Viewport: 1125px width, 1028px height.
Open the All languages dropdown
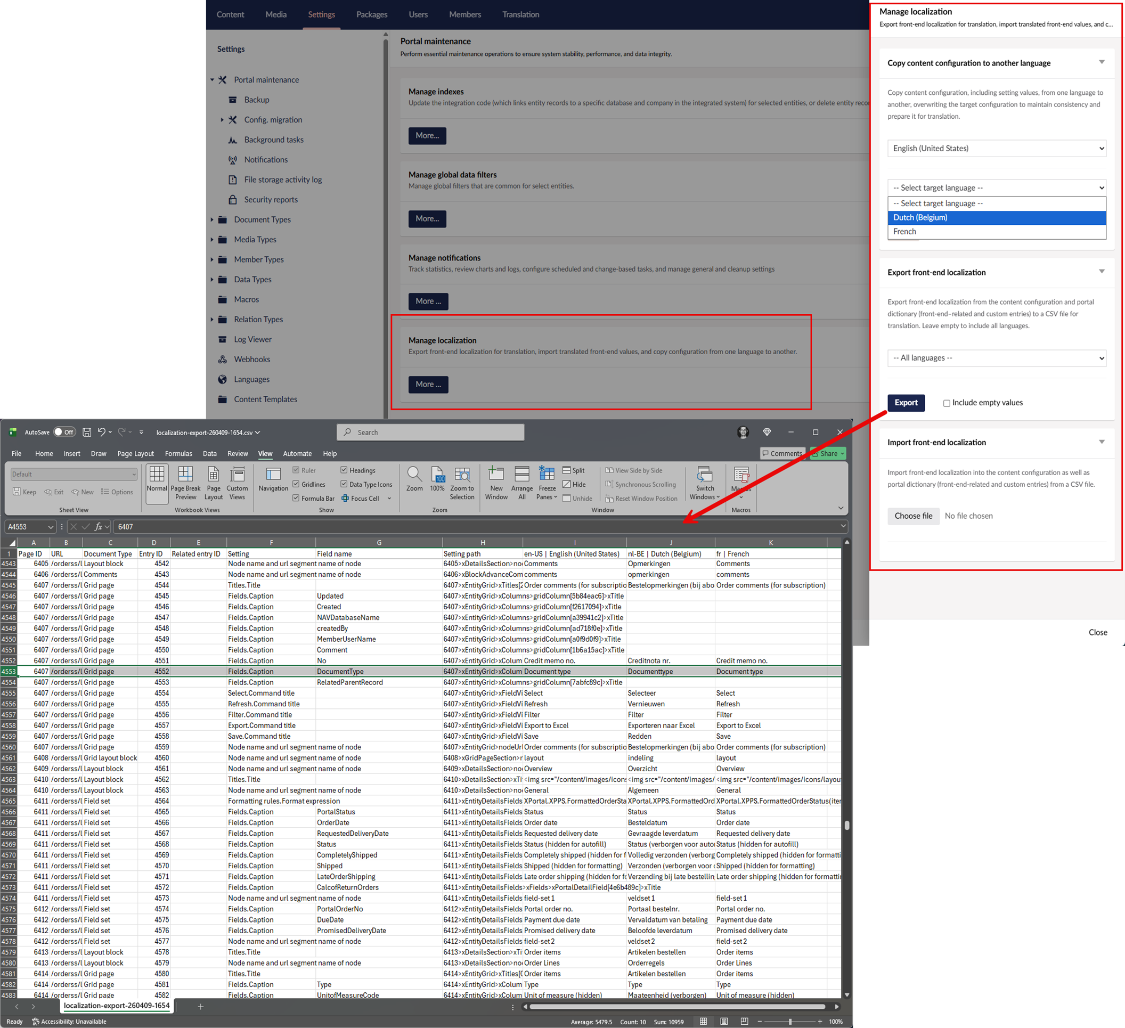pos(996,358)
